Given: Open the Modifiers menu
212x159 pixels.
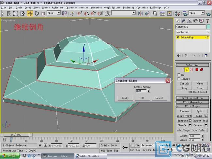Looking at the screenshot, I should tap(58, 7).
